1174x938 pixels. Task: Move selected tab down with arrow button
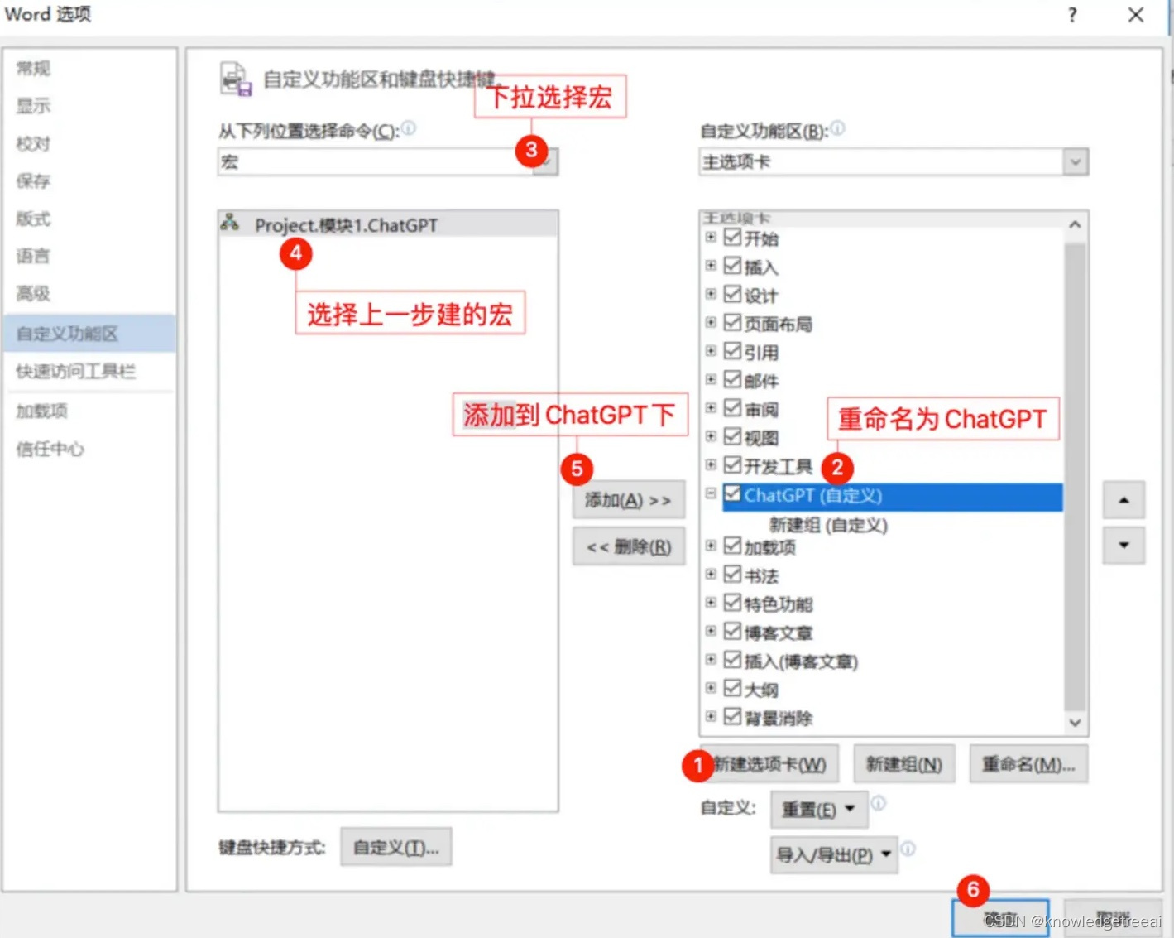(x=1124, y=545)
